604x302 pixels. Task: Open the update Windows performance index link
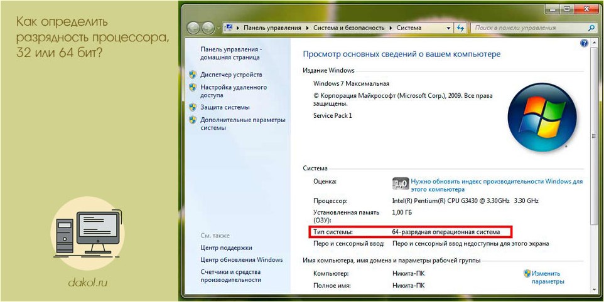pos(497,185)
